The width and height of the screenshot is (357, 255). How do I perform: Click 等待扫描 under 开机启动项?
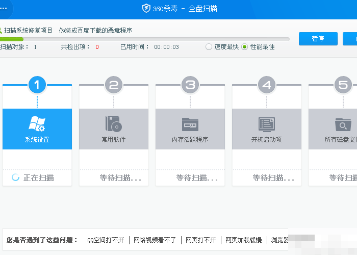[x=273, y=178]
